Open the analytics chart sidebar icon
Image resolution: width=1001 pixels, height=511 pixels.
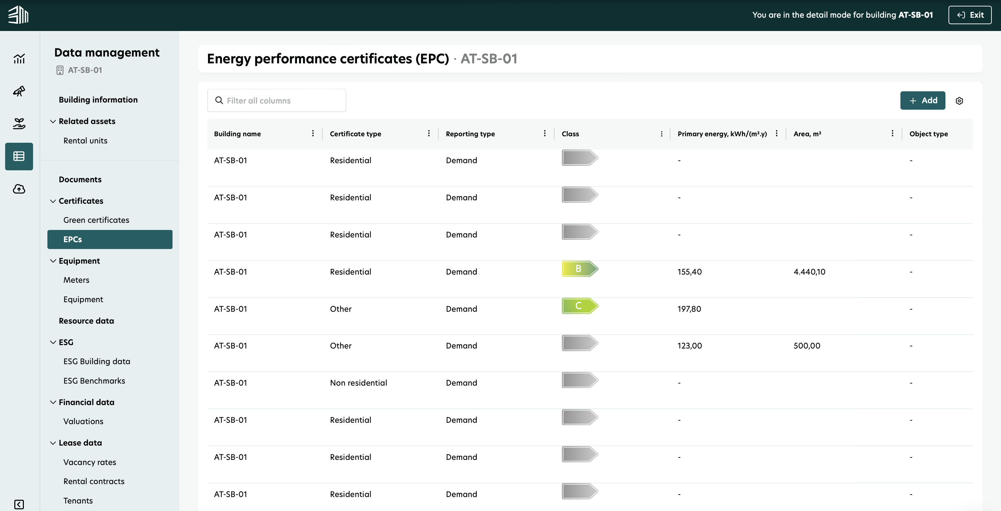(x=19, y=59)
